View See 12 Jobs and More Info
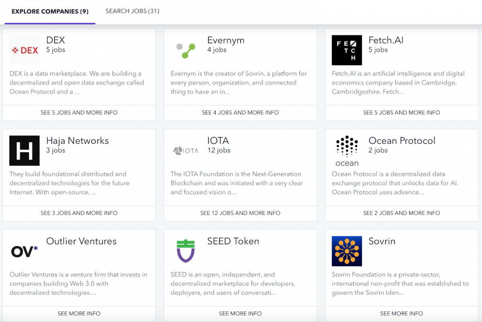Screen dimensions: 482x322 tap(240, 213)
